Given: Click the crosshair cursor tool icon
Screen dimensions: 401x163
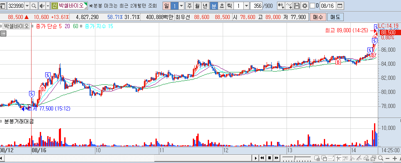Looking at the screenshot, I should (338, 158).
